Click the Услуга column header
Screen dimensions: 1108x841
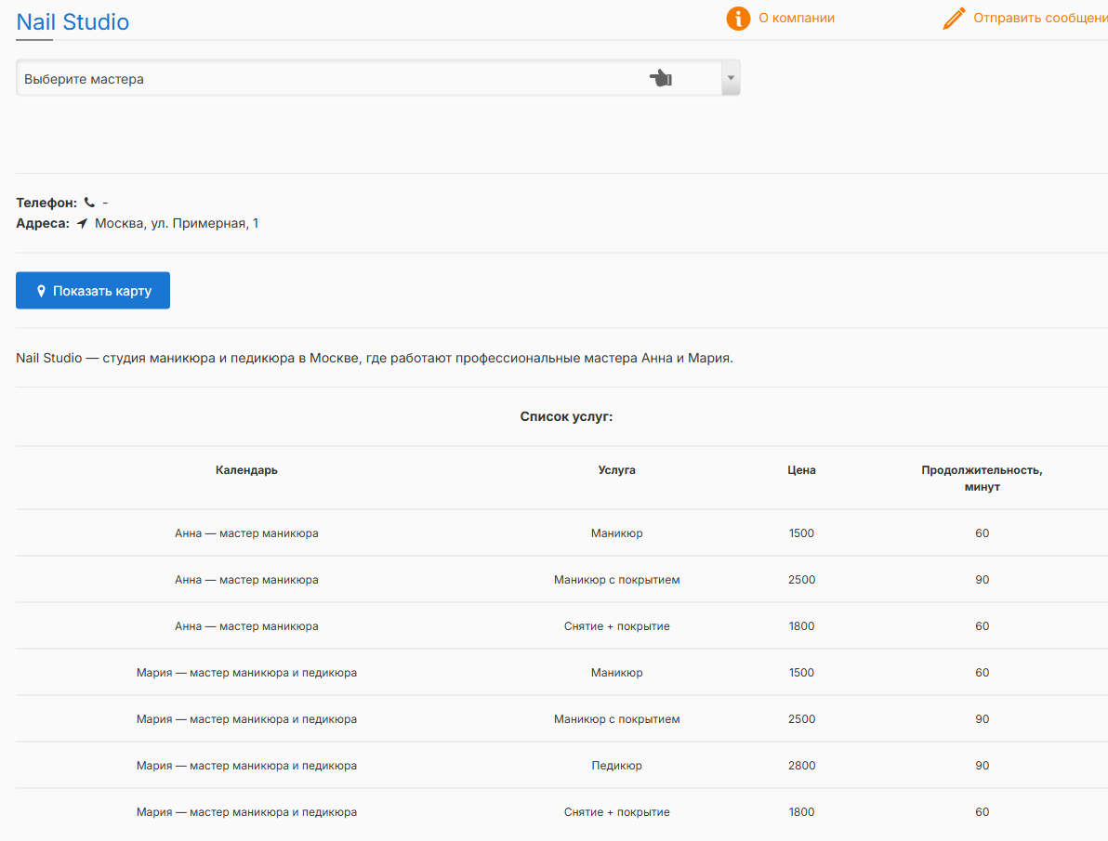pos(617,470)
